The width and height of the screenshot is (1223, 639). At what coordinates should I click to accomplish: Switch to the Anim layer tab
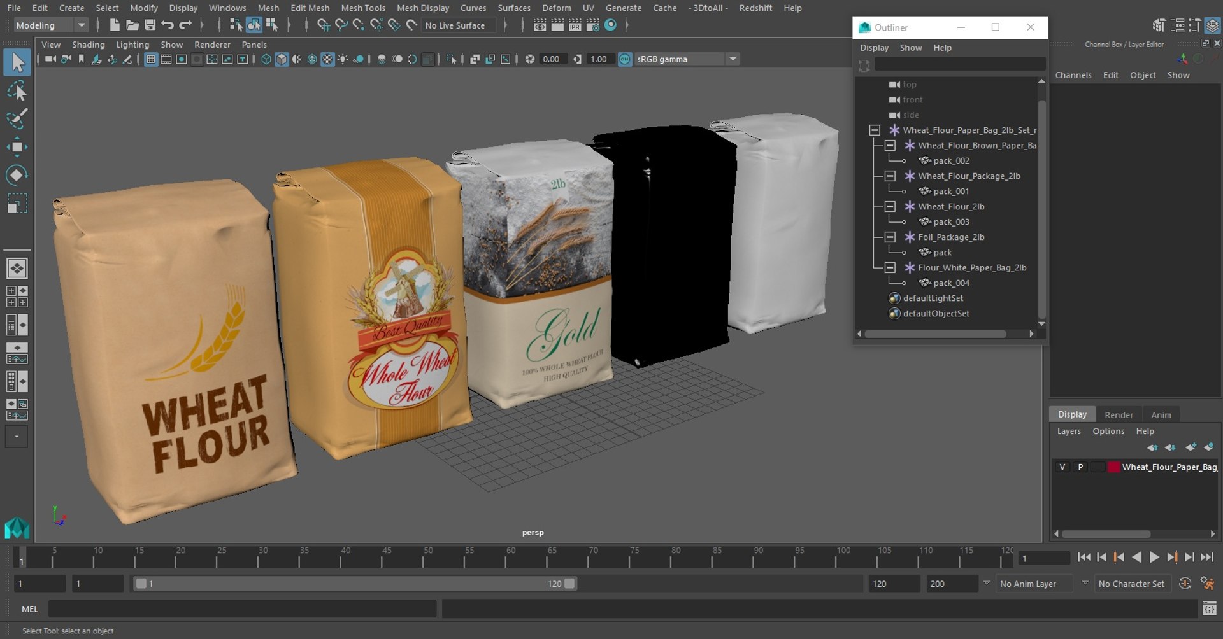1161,414
